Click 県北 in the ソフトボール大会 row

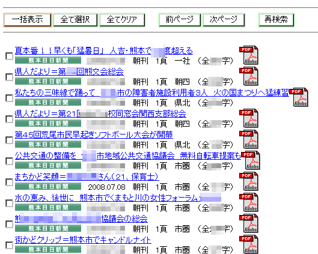[x=183, y=145]
